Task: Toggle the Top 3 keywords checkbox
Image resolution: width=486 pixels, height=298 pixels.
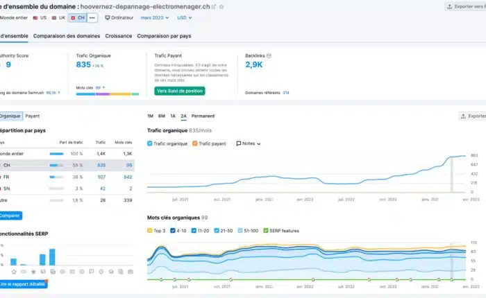Action: click(x=150, y=230)
